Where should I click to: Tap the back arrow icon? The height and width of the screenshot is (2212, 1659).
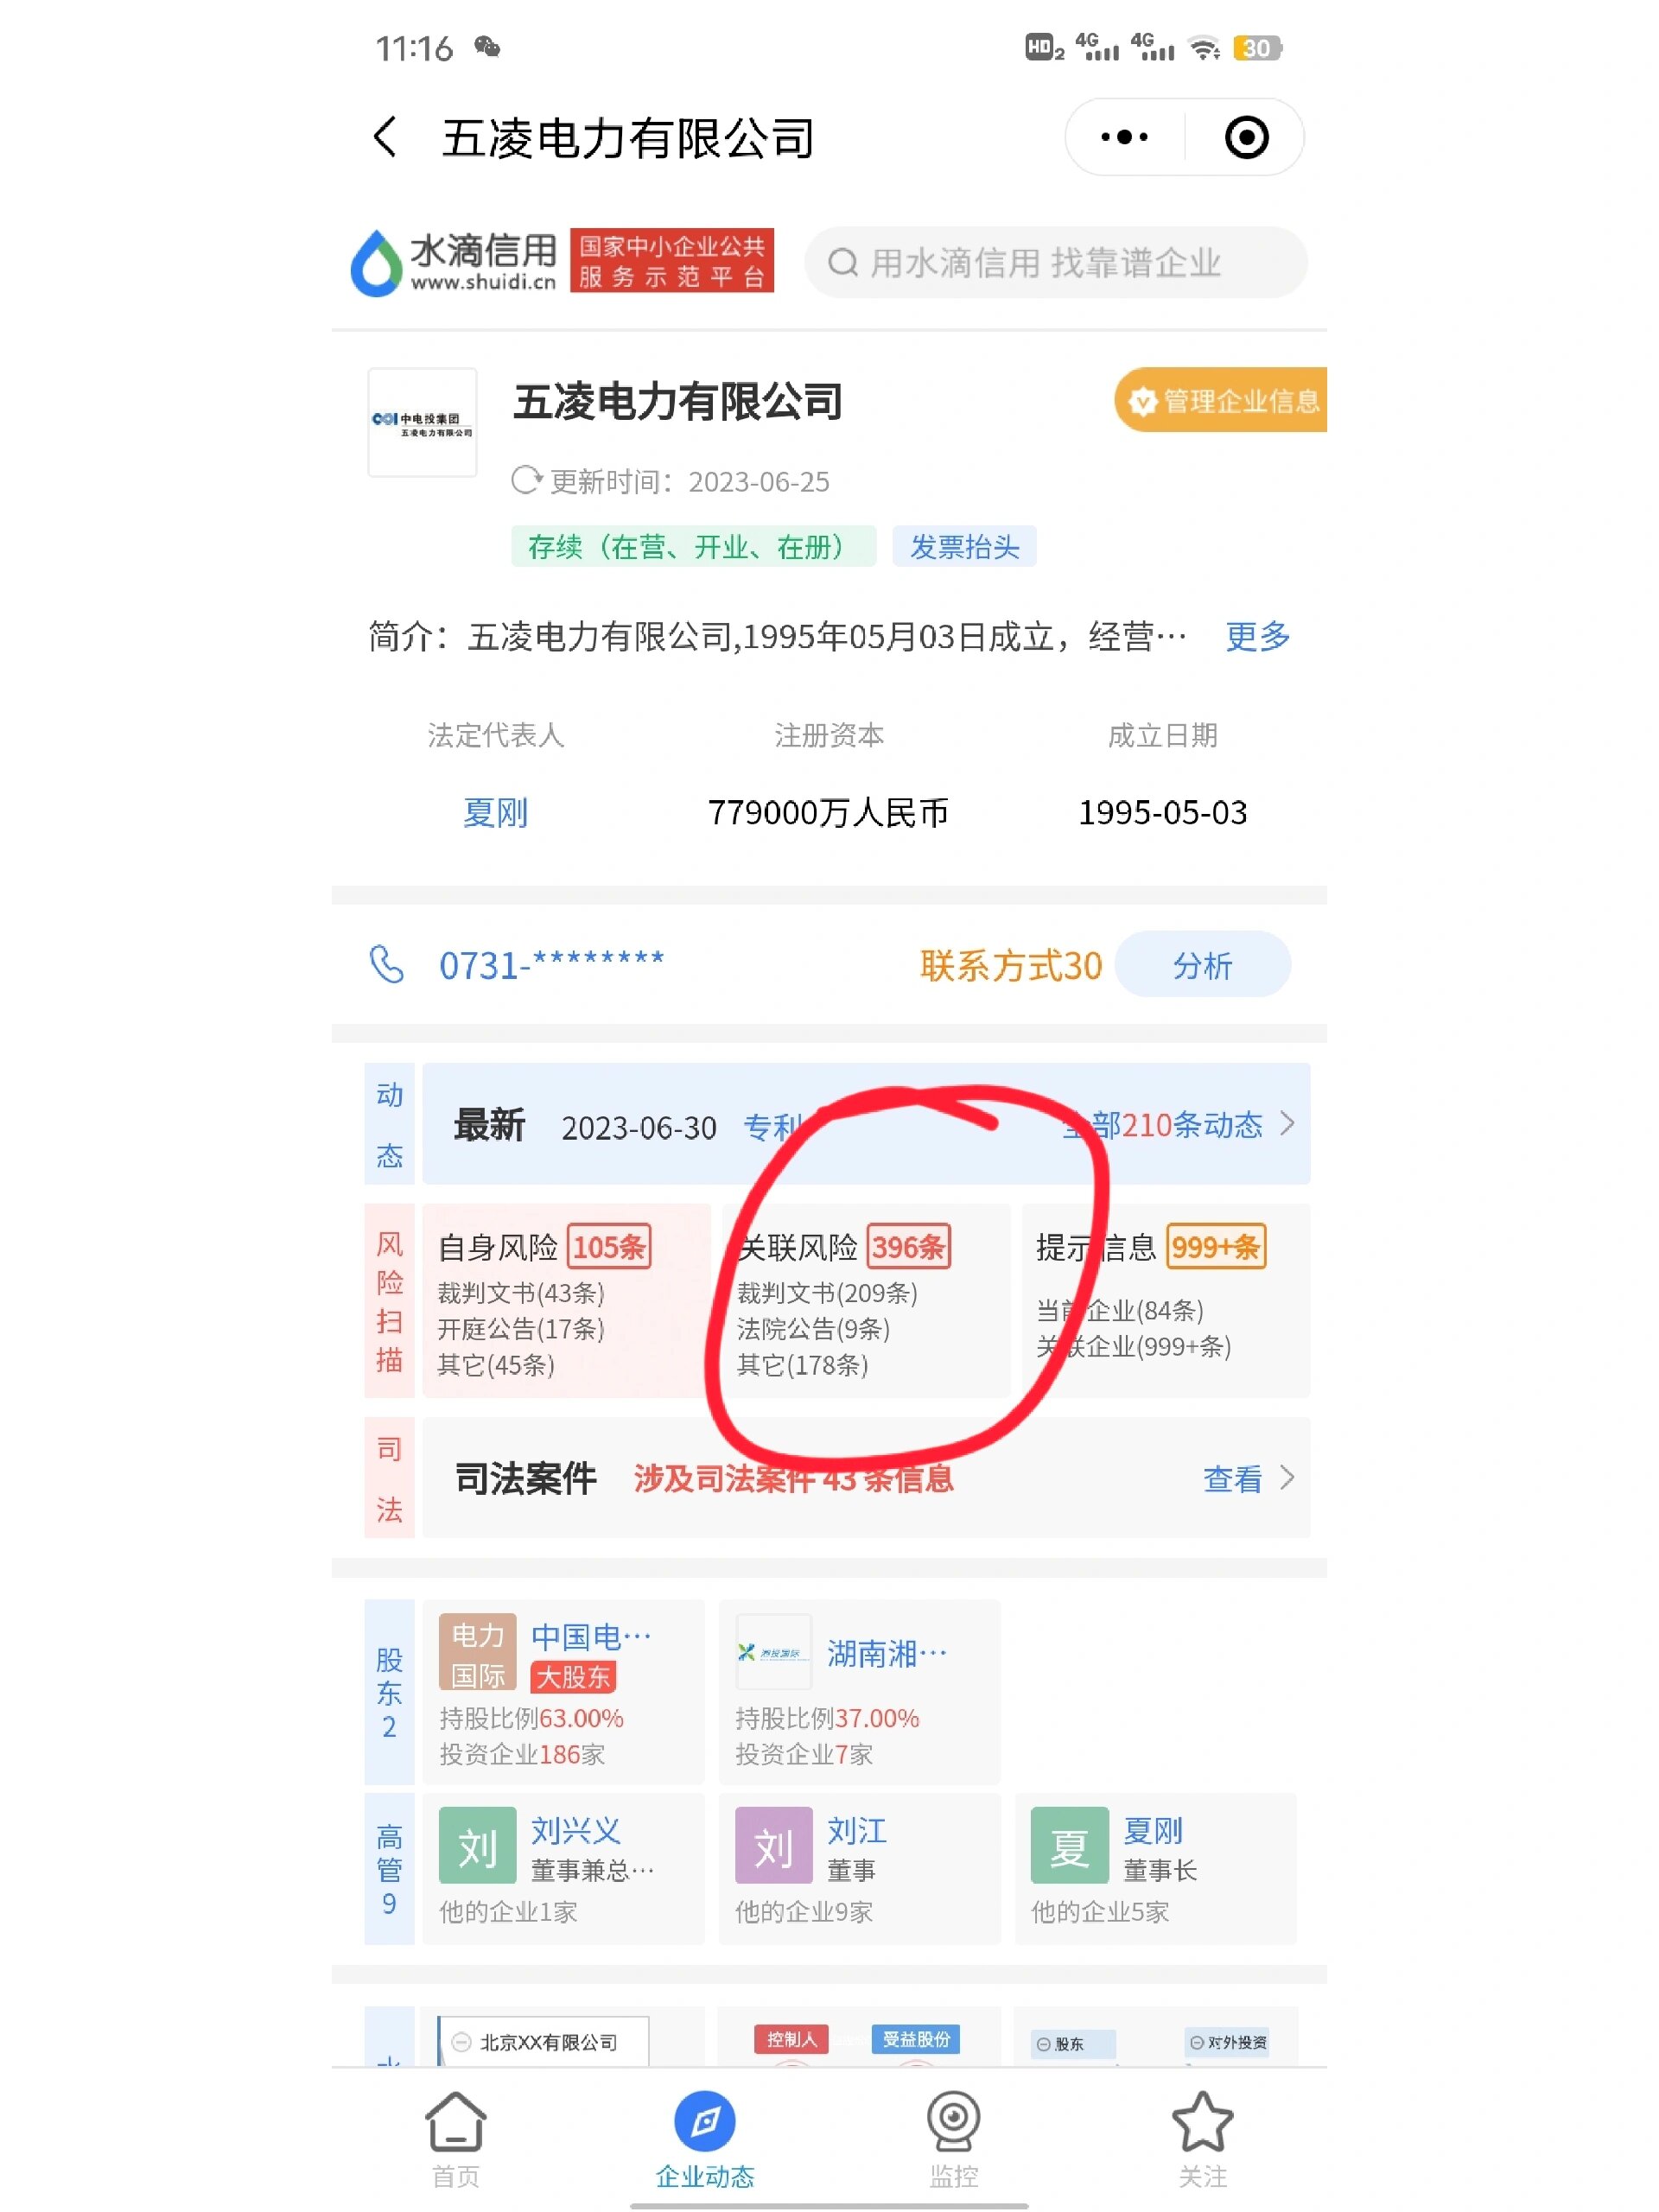[385, 137]
